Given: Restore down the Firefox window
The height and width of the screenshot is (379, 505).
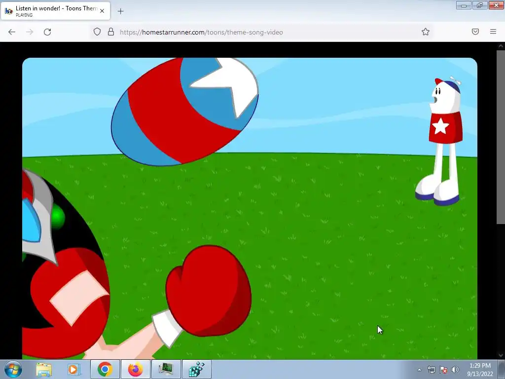Looking at the screenshot, I should (480, 5).
